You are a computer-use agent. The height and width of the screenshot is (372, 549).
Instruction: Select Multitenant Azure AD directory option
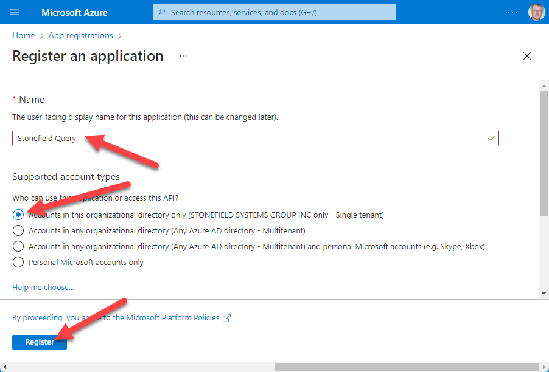[x=18, y=230]
